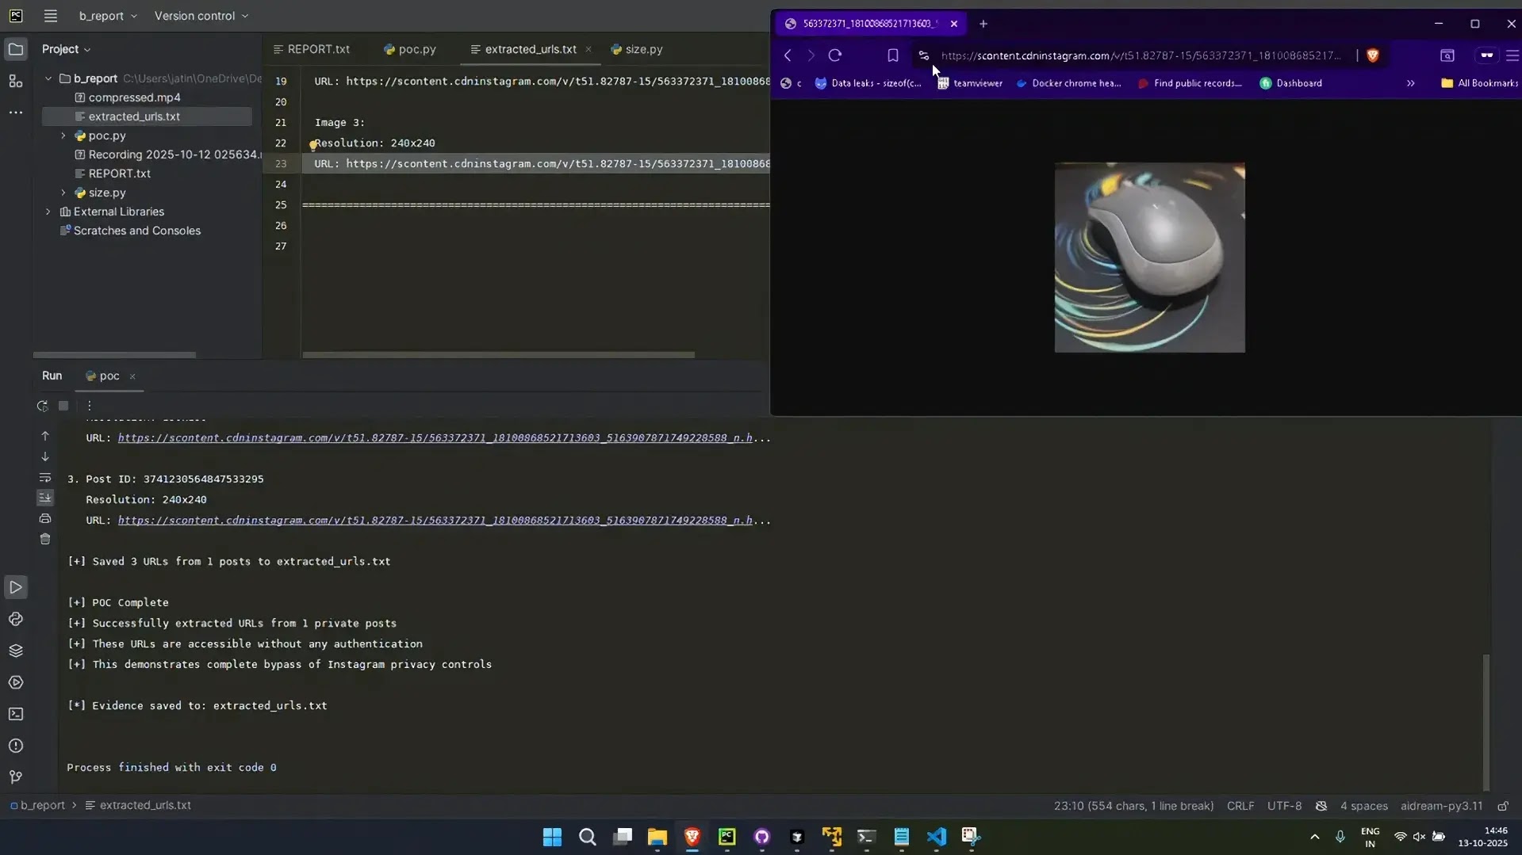Viewport: 1522px width, 855px height.
Task: Clear All output in the Run console
Action: (45, 539)
